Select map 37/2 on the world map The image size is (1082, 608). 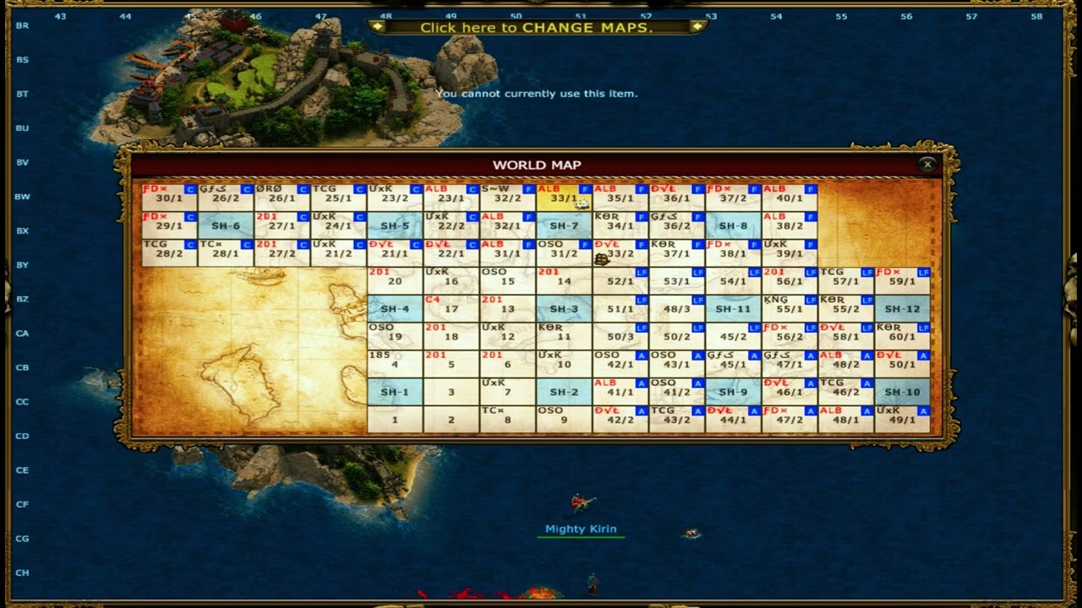(x=734, y=198)
